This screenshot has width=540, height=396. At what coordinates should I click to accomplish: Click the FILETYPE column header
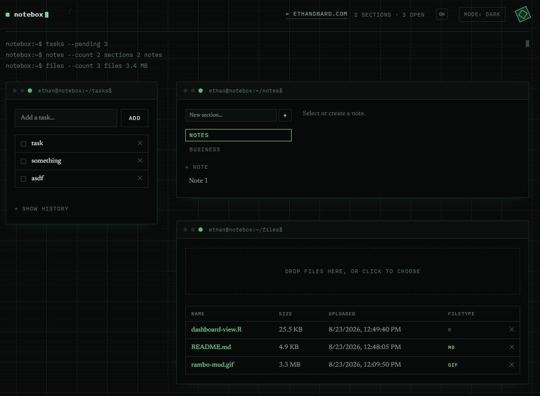461,314
